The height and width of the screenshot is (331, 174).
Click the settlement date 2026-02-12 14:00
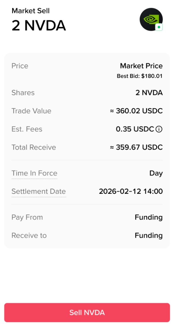tap(131, 191)
